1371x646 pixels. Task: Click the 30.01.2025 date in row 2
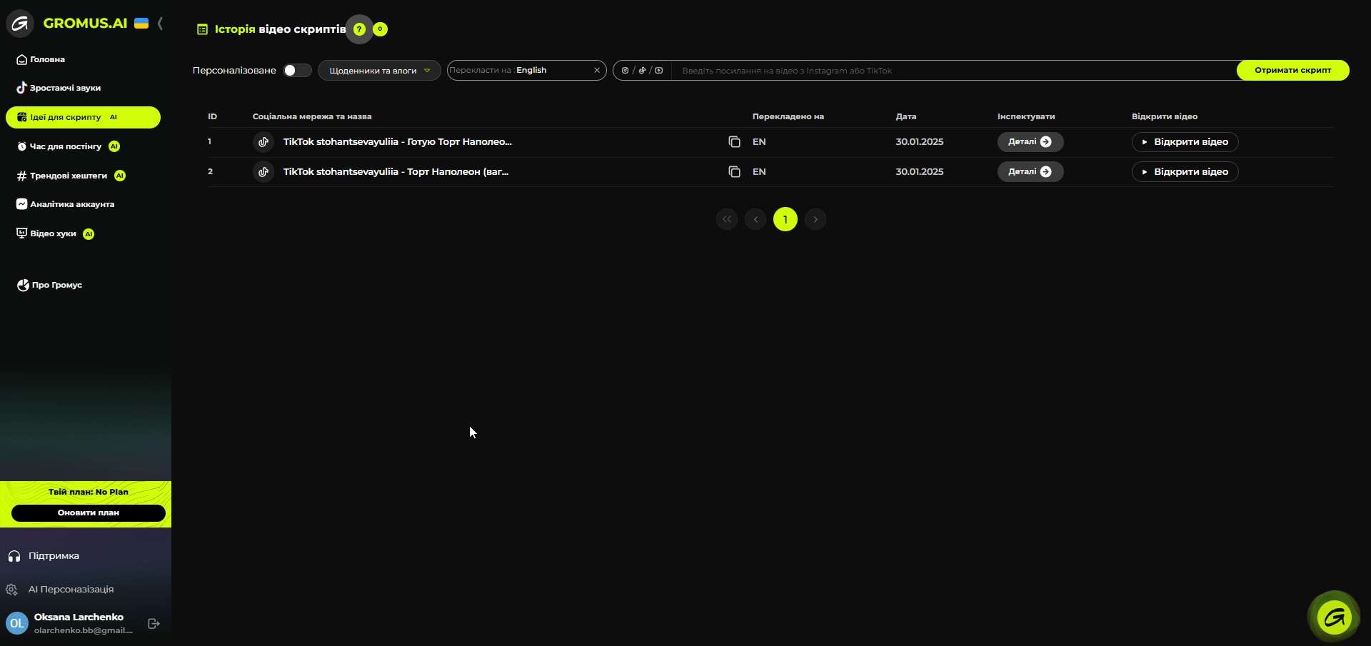tap(920, 172)
